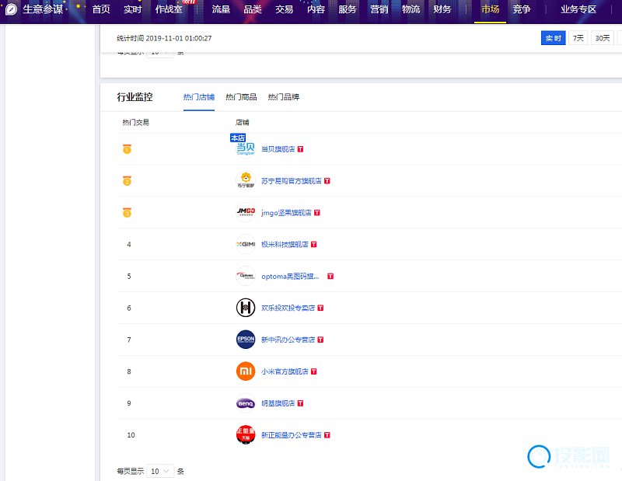Image resolution: width=622 pixels, height=481 pixels.
Task: Switch to the 热门商品 tab
Action: tap(241, 97)
